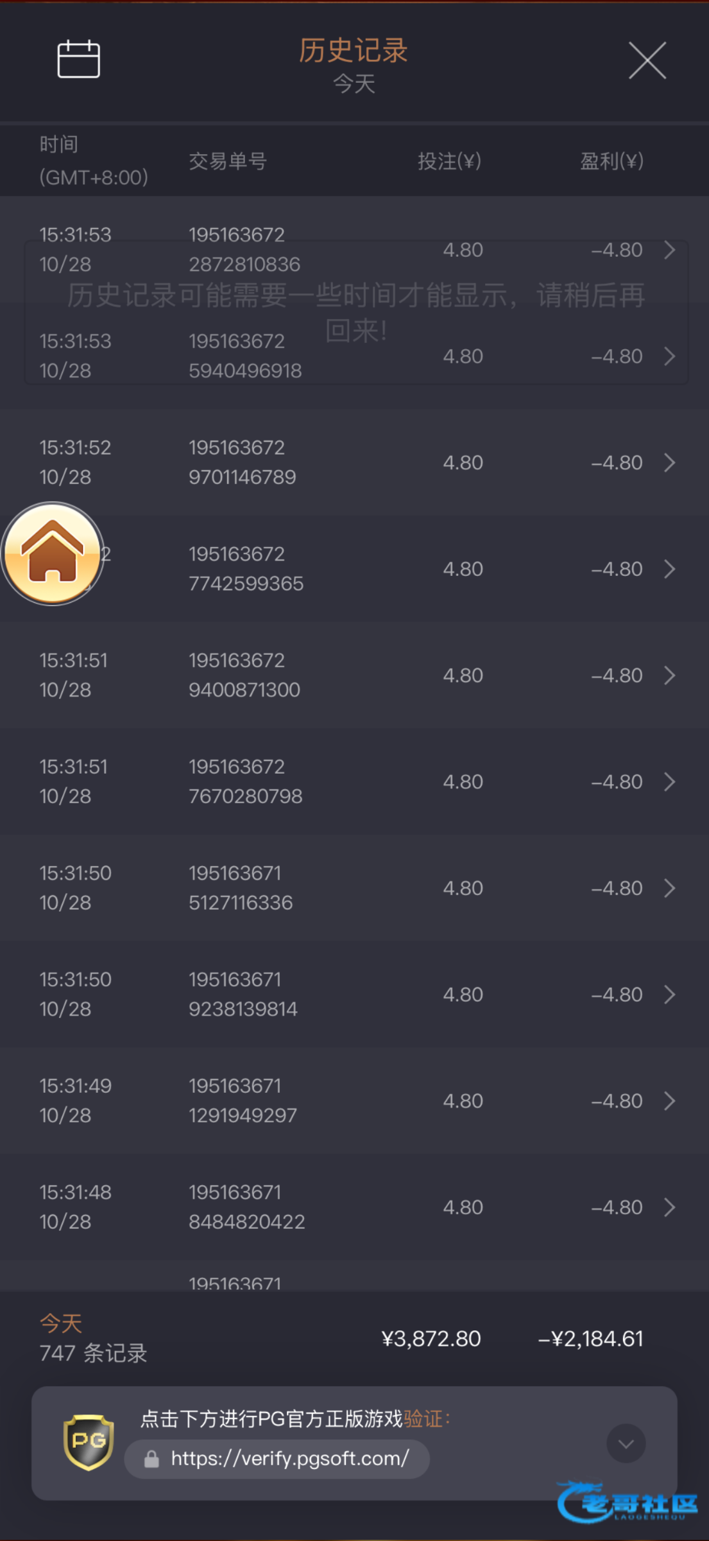Open chevron for transaction ending 7742599365

pos(669,569)
